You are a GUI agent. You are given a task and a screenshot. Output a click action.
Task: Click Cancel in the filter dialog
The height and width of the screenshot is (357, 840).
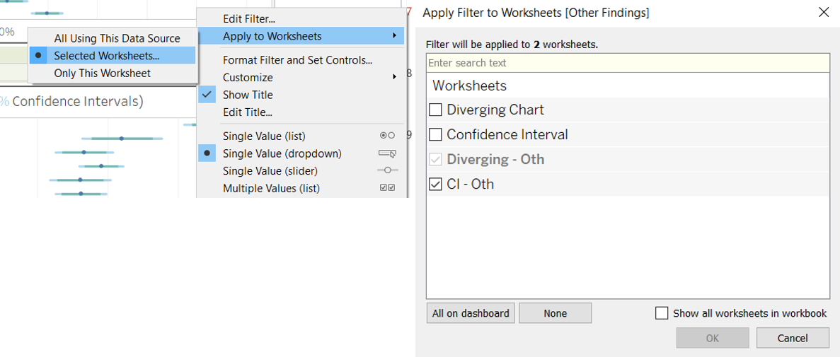(792, 338)
